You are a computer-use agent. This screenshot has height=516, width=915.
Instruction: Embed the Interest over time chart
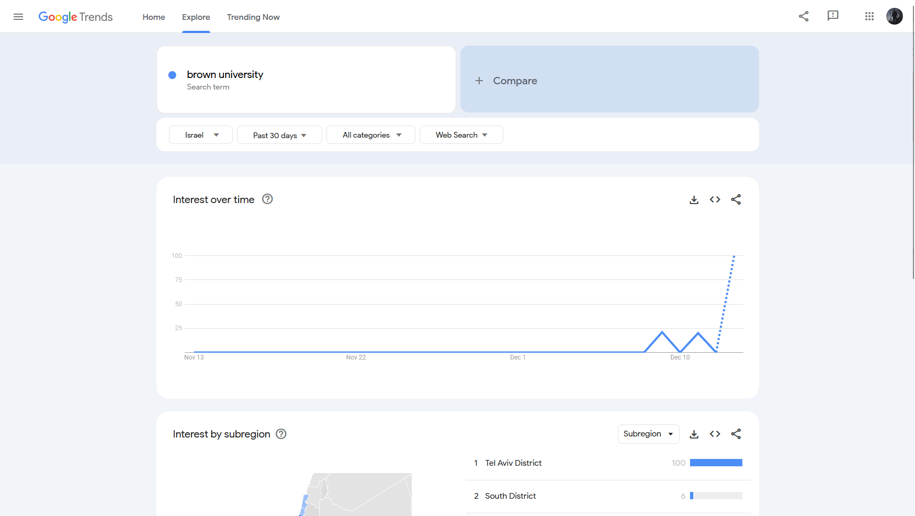(715, 199)
